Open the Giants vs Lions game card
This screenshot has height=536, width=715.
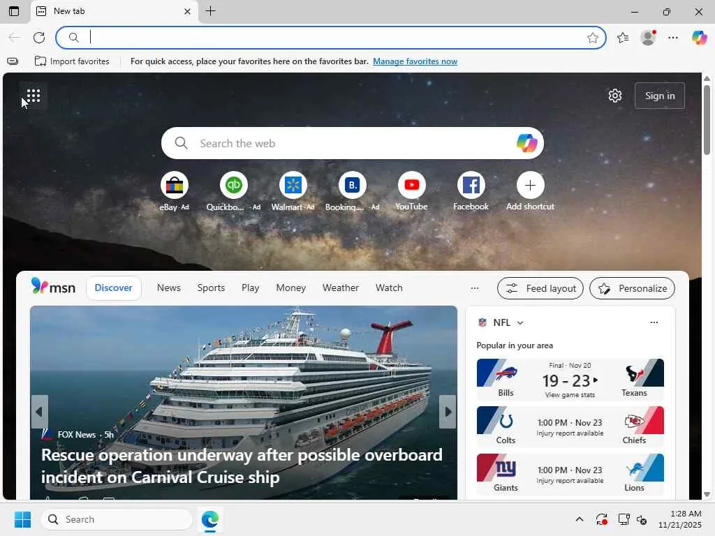click(570, 474)
